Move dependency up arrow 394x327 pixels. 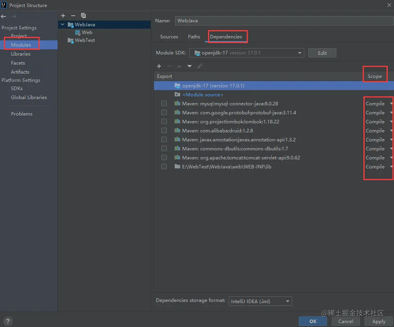(x=179, y=66)
